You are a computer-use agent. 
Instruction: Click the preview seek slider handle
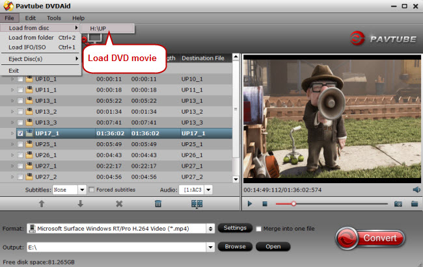coord(293,204)
